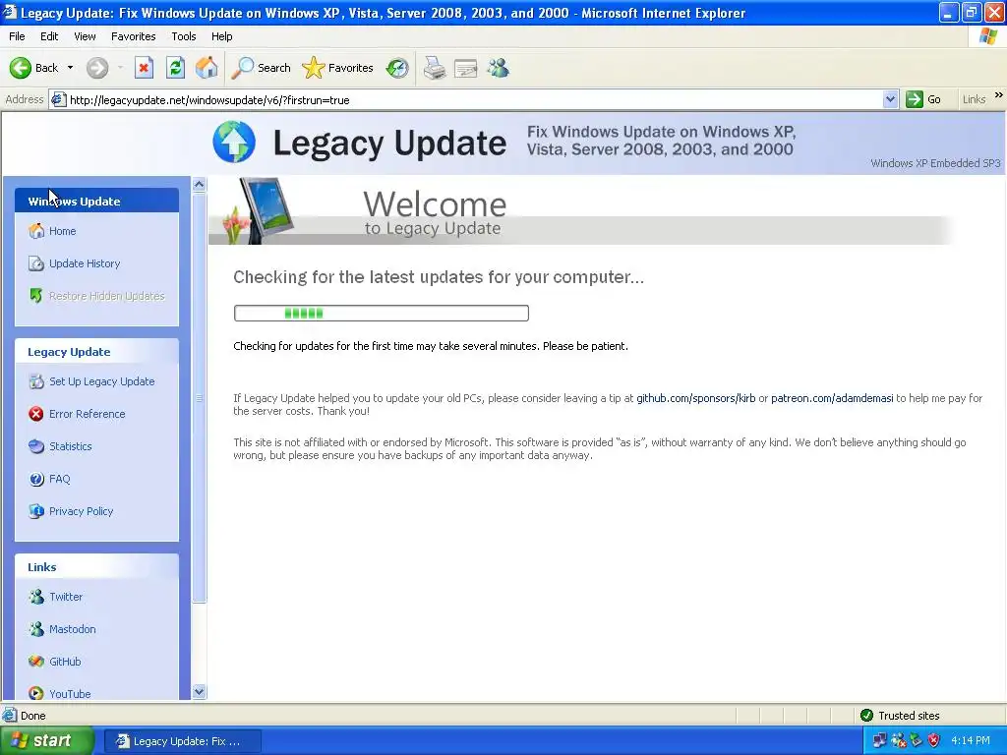Viewport: 1007px width, 755px height.
Task: Click Restore Hidden Updates in the sidebar
Action: (106, 296)
